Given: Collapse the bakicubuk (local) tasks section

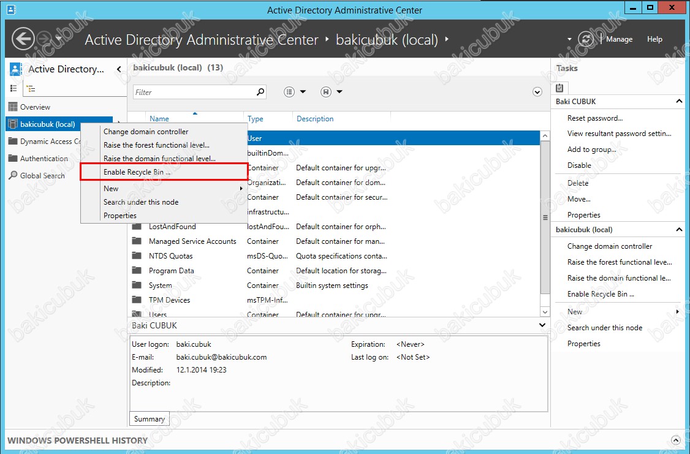Looking at the screenshot, I should click(679, 229).
